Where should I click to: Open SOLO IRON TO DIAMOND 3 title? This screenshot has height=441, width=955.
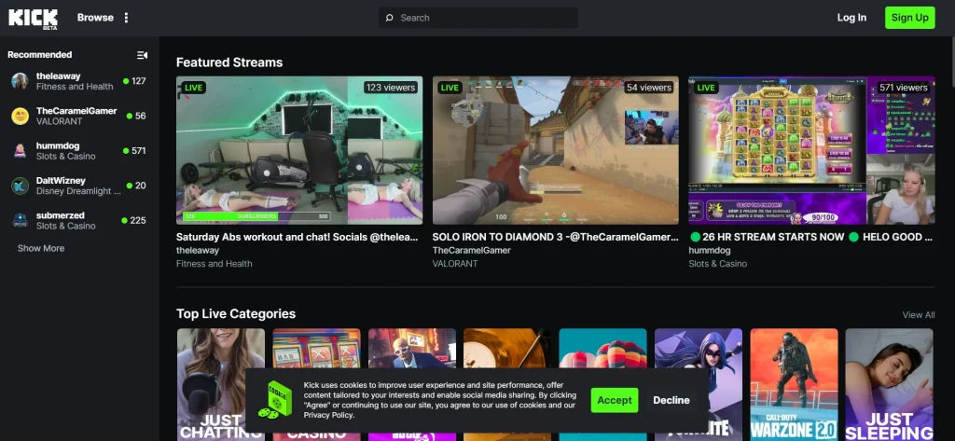click(556, 237)
